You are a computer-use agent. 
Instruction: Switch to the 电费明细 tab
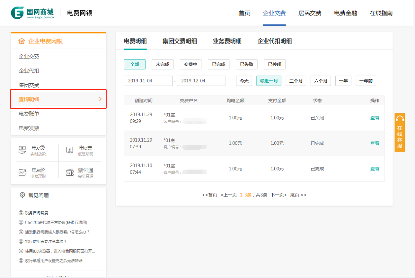135,41
